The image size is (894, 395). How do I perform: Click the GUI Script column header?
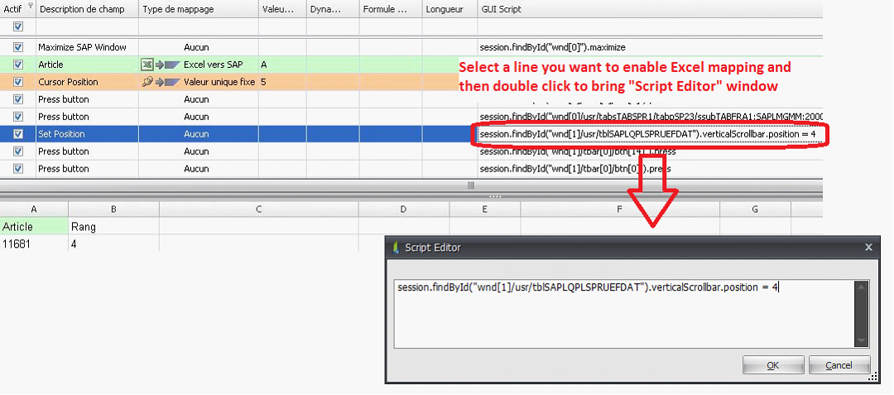[x=501, y=8]
